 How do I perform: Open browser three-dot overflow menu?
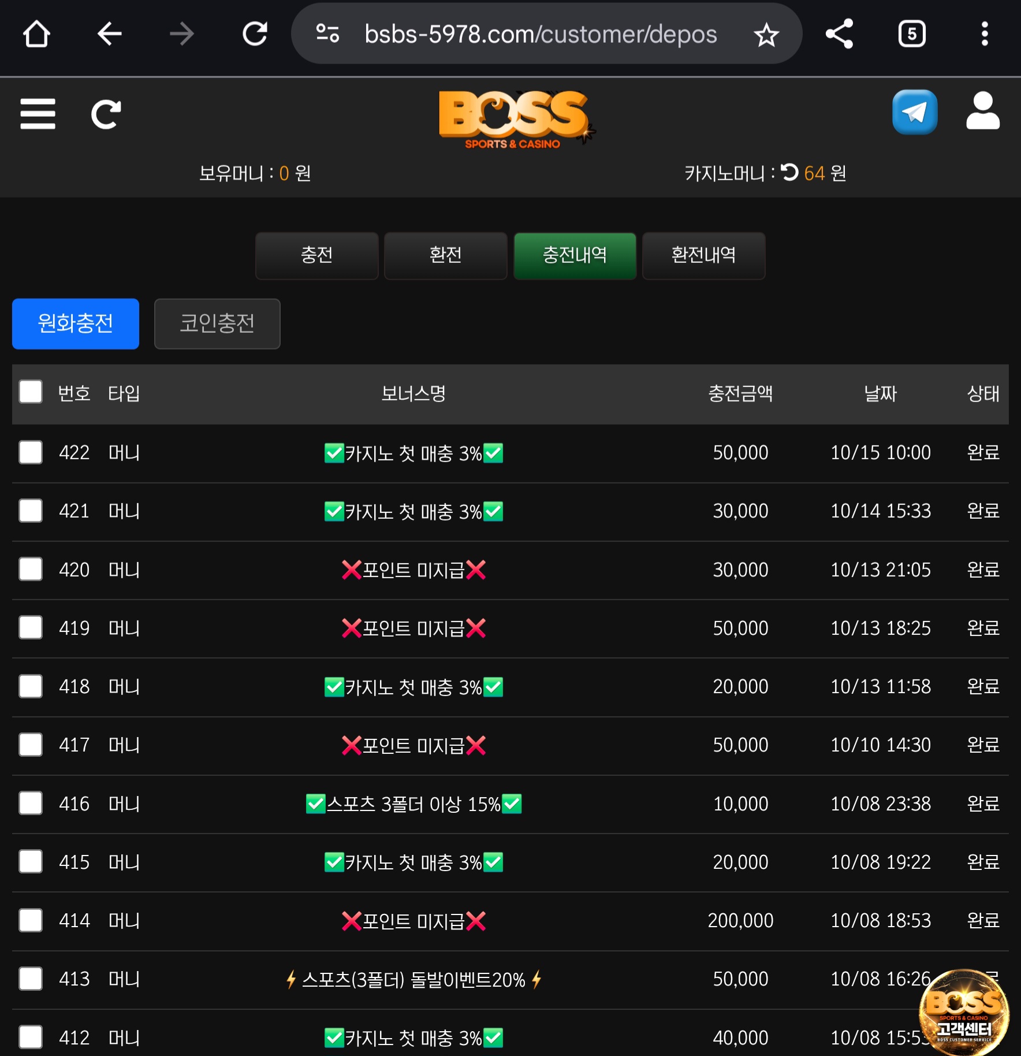985,34
